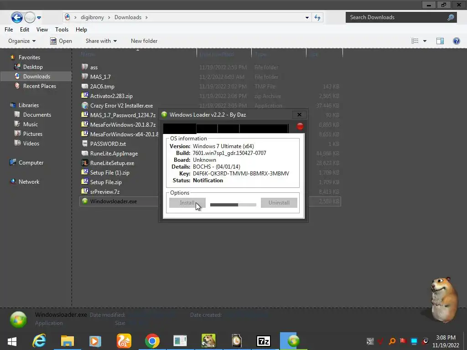Open the View menu
467x350 pixels.
click(42, 30)
